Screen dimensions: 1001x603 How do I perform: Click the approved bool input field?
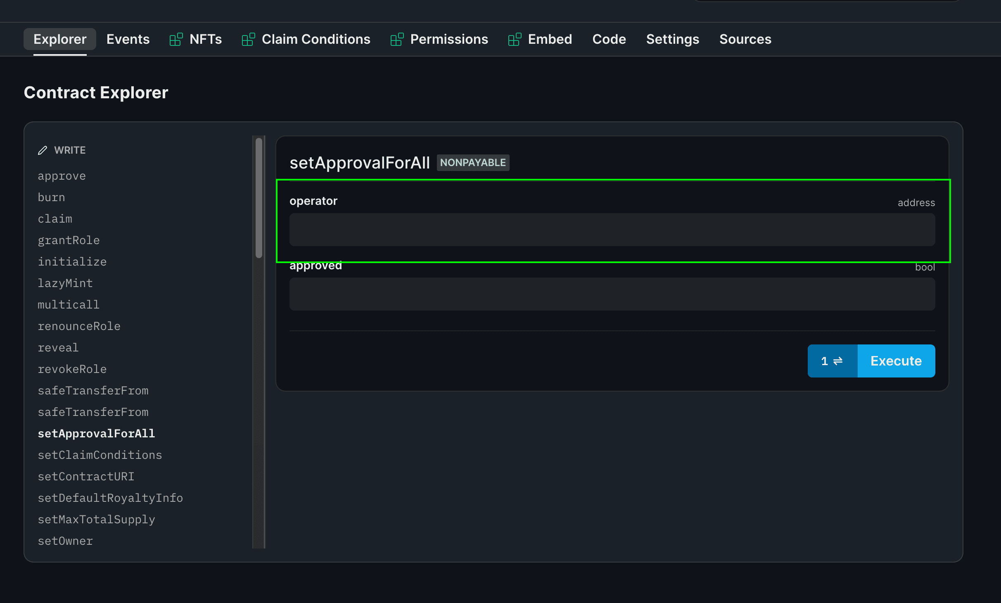point(612,294)
